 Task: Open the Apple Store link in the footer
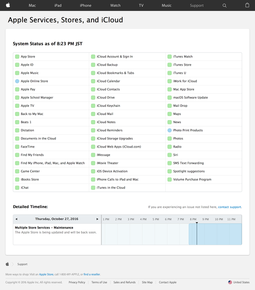tap(46, 274)
